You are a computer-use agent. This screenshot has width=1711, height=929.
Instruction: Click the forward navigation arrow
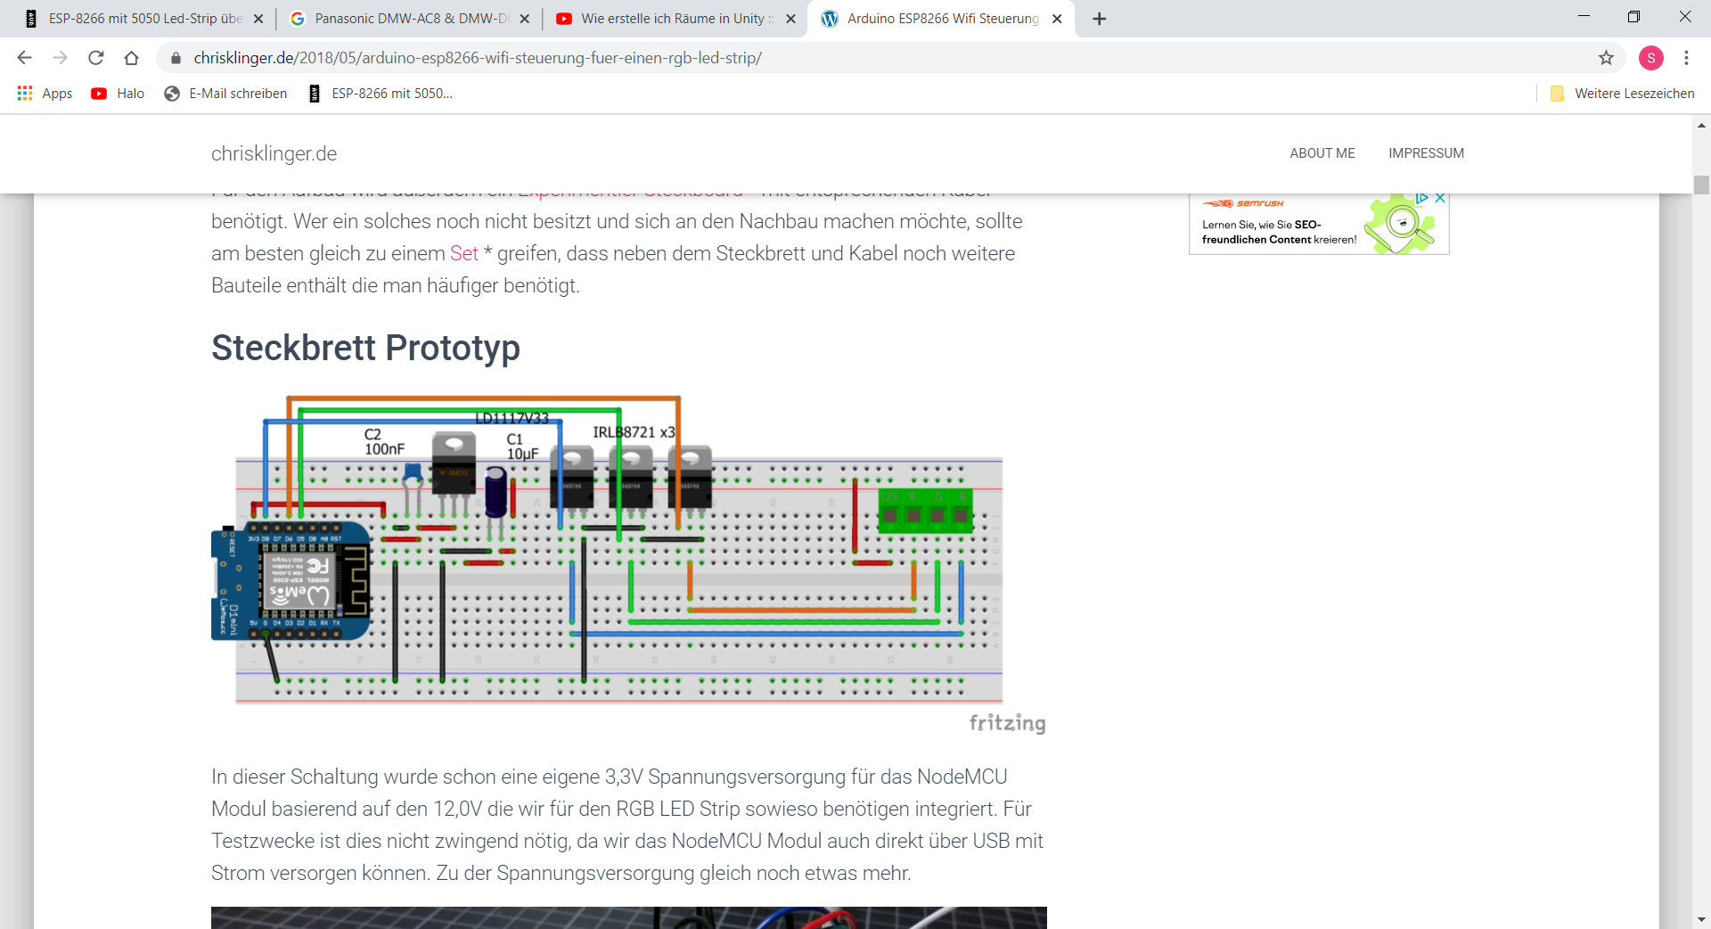pos(60,57)
